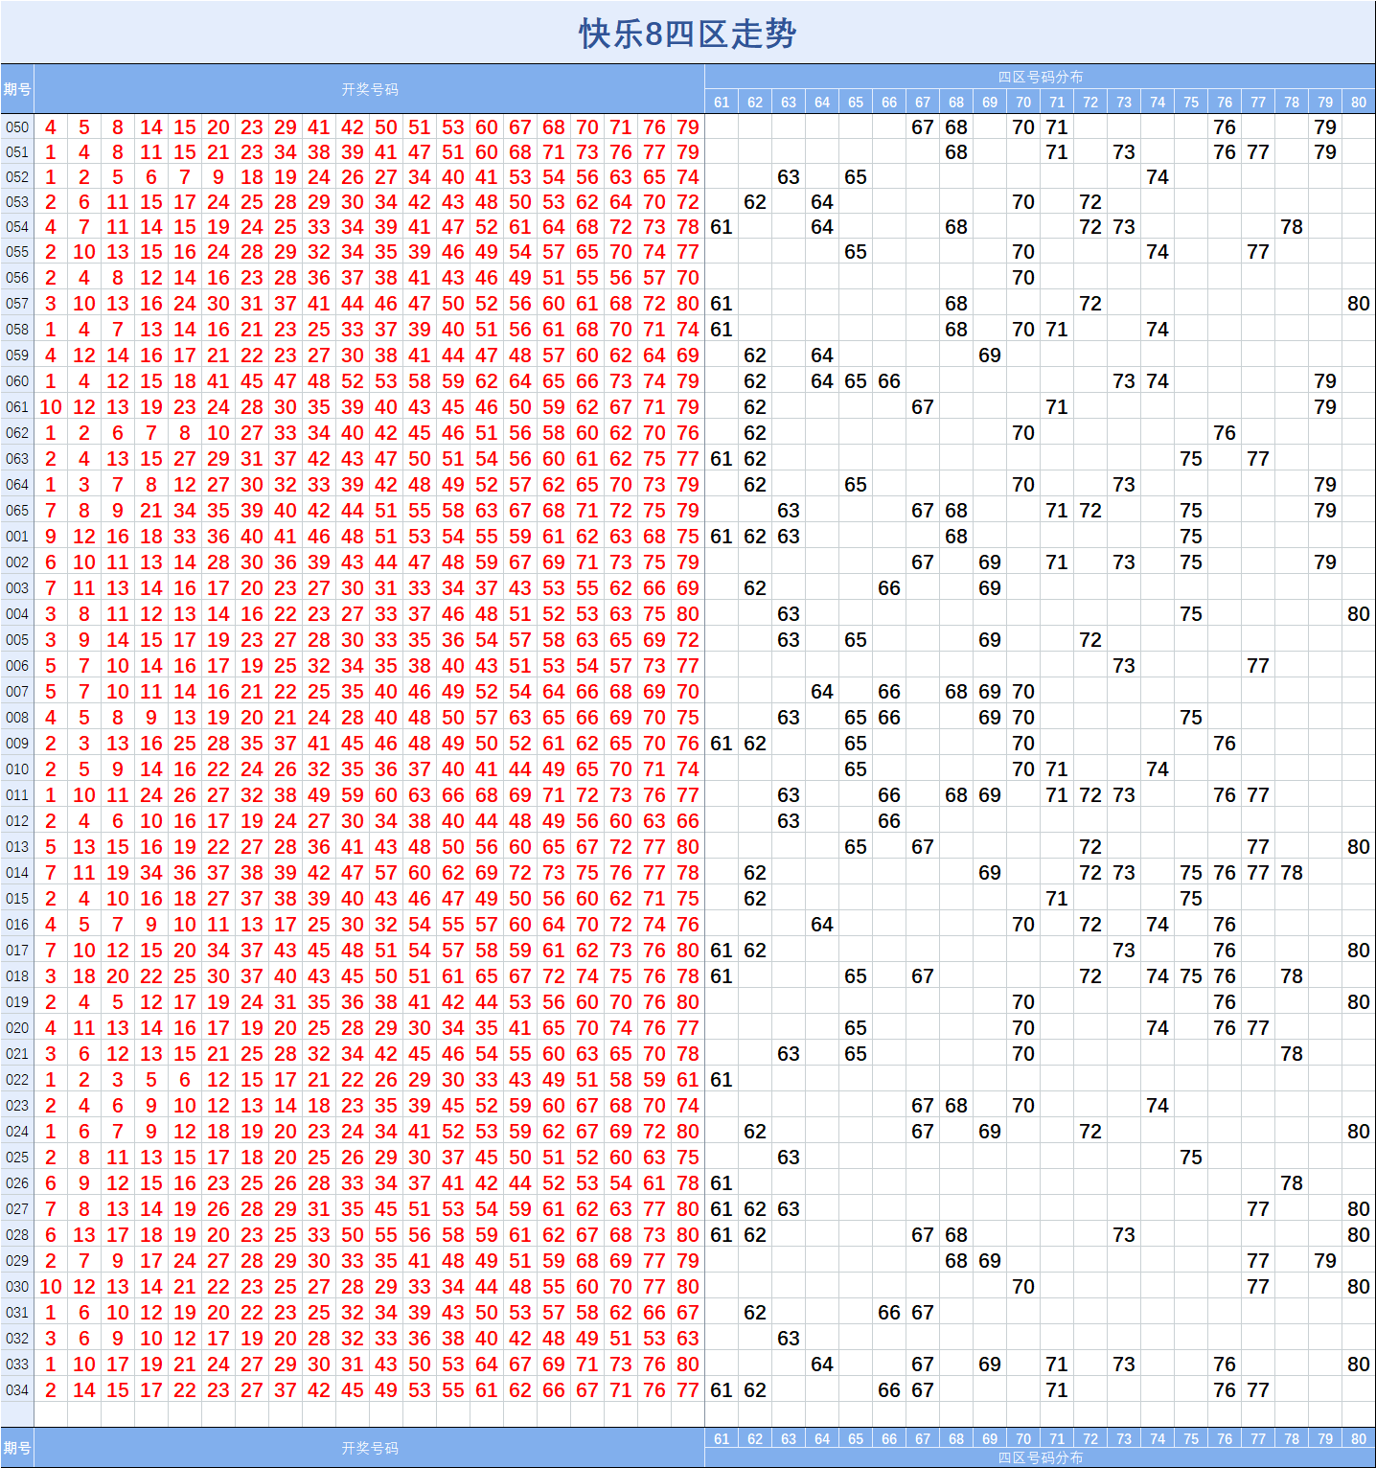The width and height of the screenshot is (1376, 1468).
Task: Select the black 80 in row 057
Action: point(1359,304)
